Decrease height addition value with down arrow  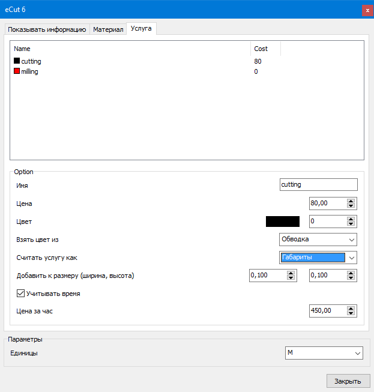click(351, 279)
